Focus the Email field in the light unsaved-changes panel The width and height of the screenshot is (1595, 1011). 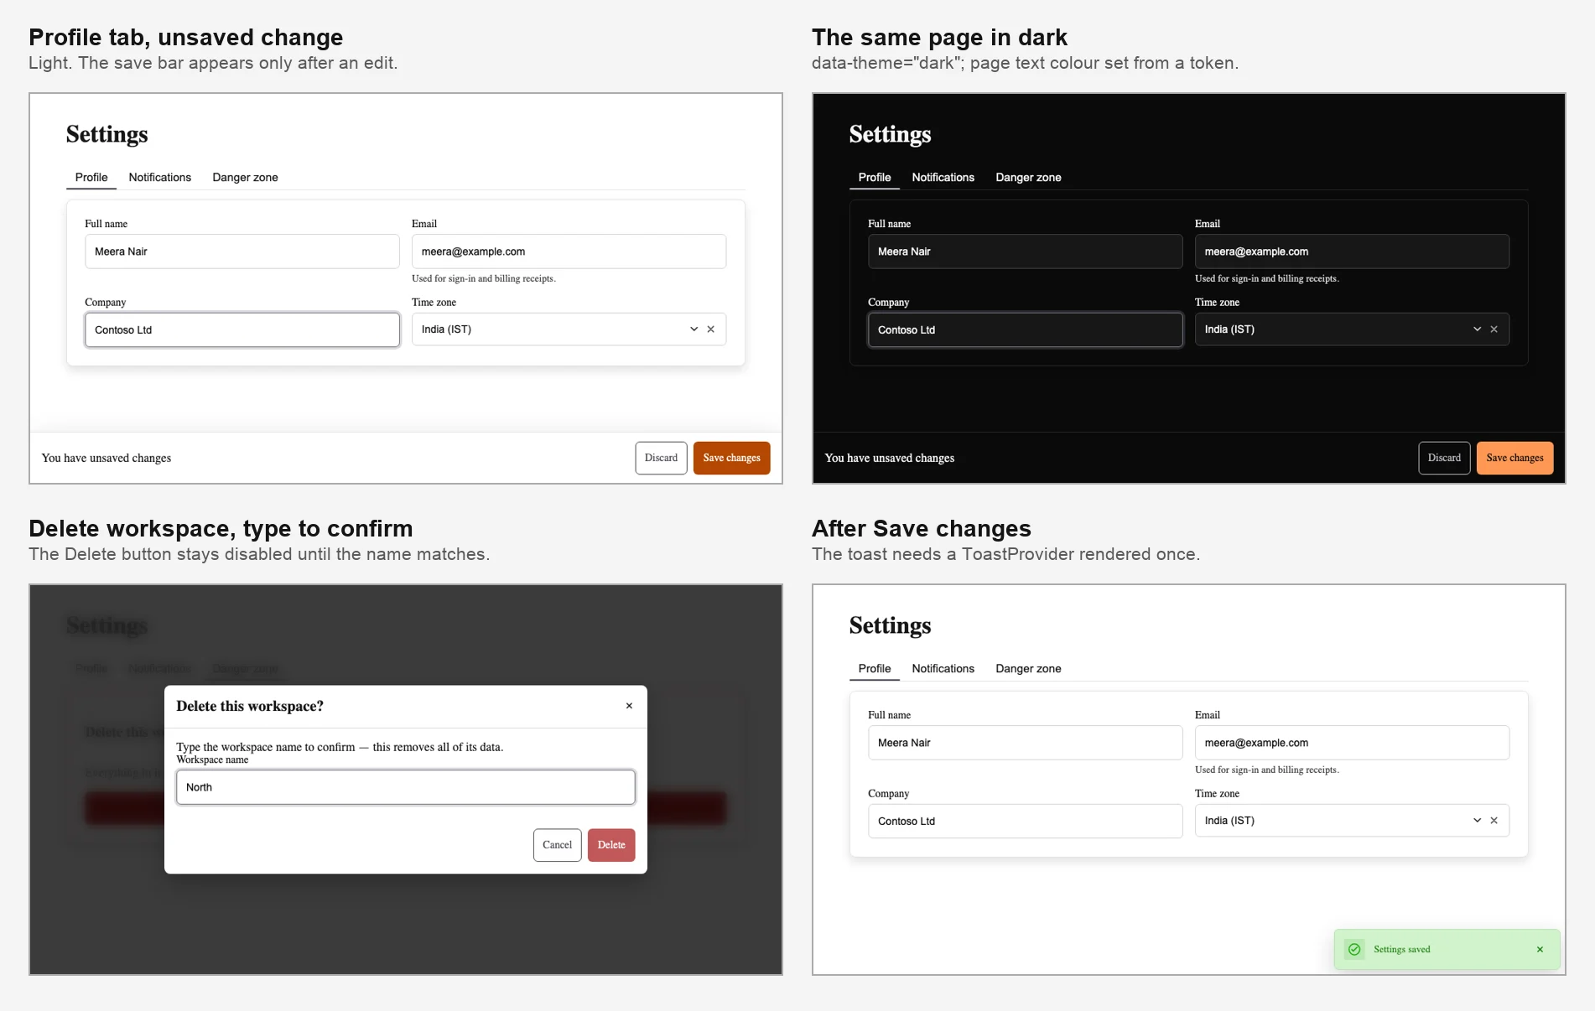tap(569, 251)
